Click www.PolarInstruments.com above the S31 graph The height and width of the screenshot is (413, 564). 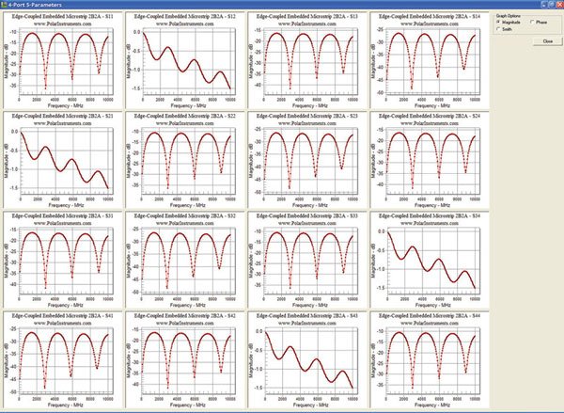[x=63, y=223]
